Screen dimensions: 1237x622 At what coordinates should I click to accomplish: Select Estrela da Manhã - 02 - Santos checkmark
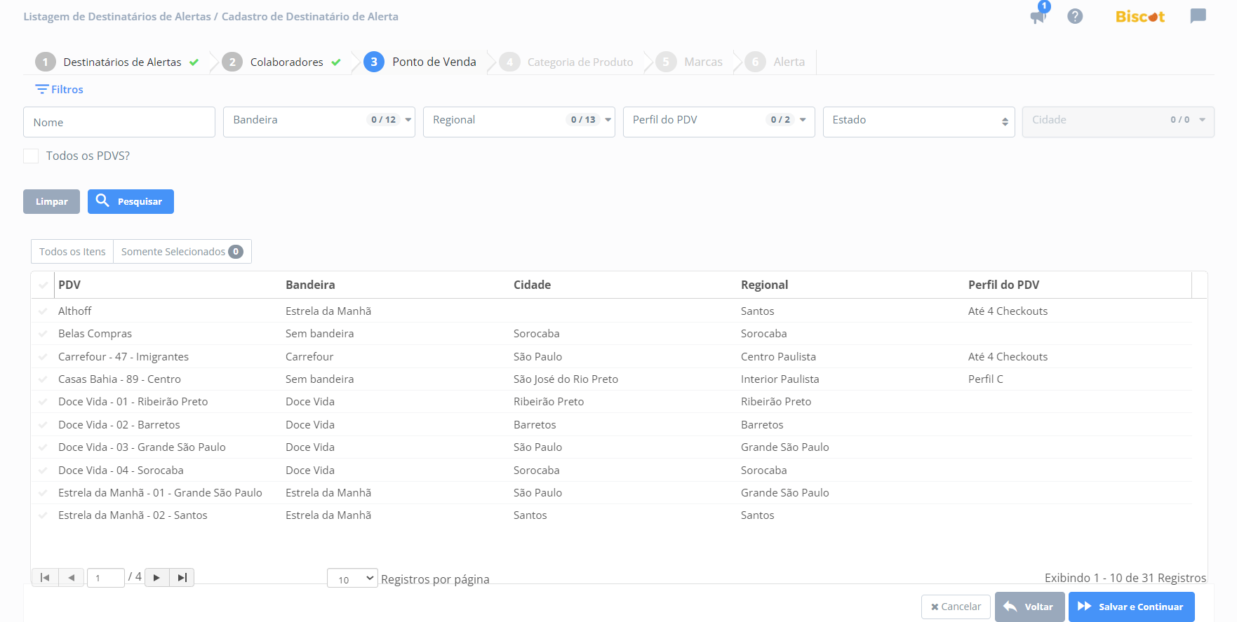[44, 515]
